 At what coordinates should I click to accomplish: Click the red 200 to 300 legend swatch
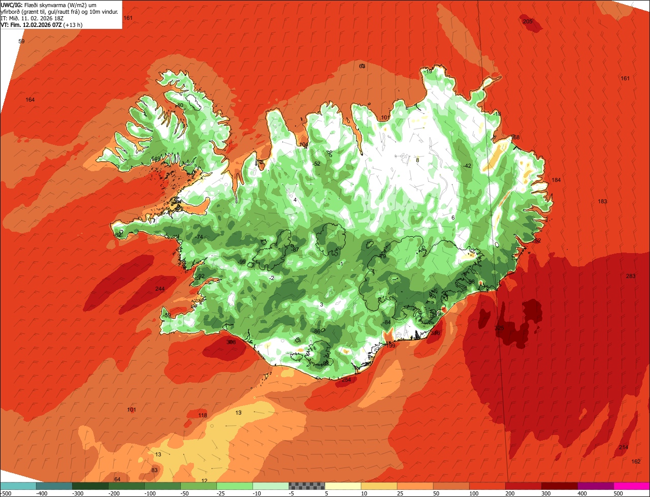[x=523, y=486]
